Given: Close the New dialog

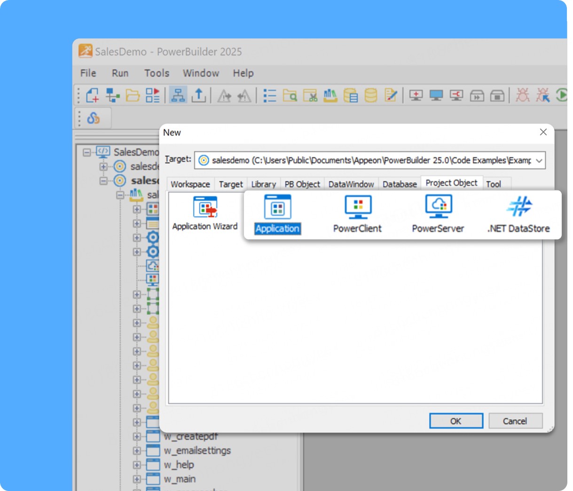Looking at the screenshot, I should (543, 132).
